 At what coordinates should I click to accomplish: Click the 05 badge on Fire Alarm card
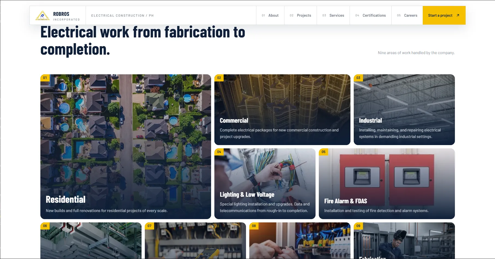click(323, 152)
